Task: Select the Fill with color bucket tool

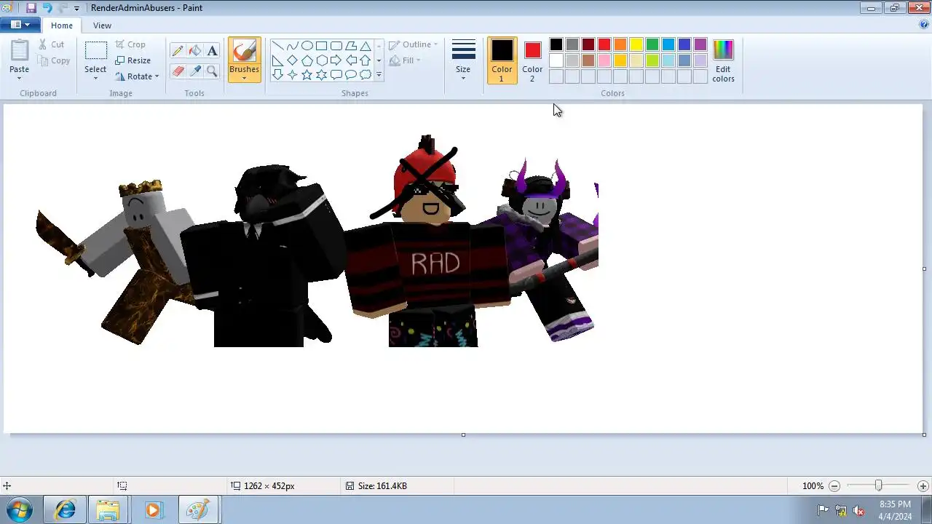Action: [x=195, y=51]
